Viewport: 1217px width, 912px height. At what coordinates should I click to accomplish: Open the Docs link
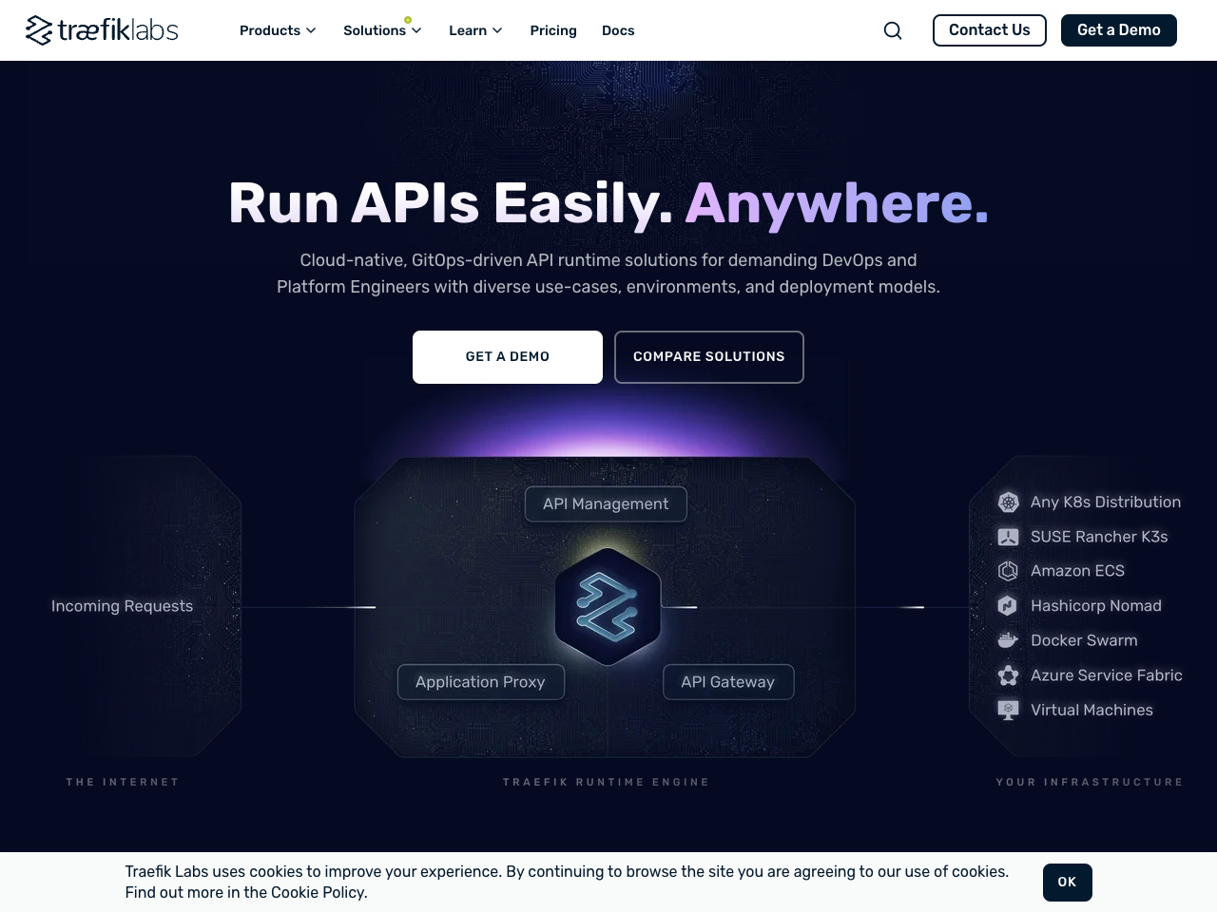tap(618, 30)
